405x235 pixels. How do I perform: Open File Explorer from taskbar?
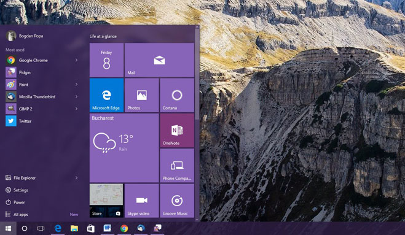tap(74, 228)
